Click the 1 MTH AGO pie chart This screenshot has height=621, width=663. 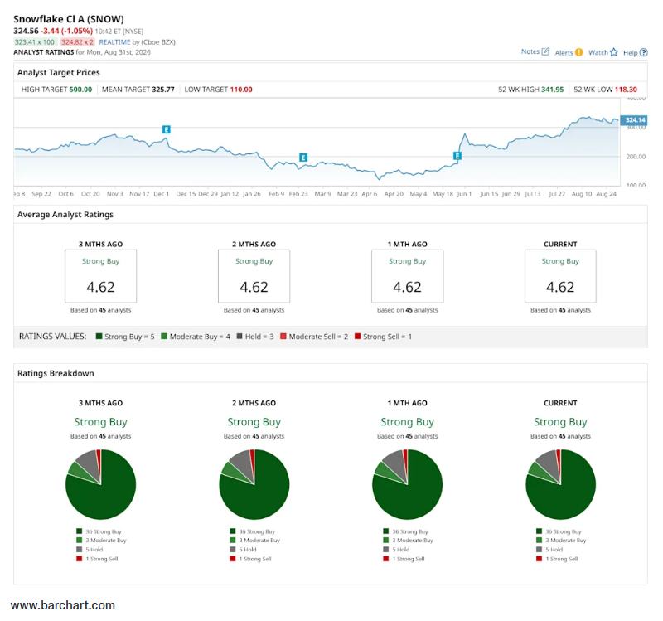[408, 484]
